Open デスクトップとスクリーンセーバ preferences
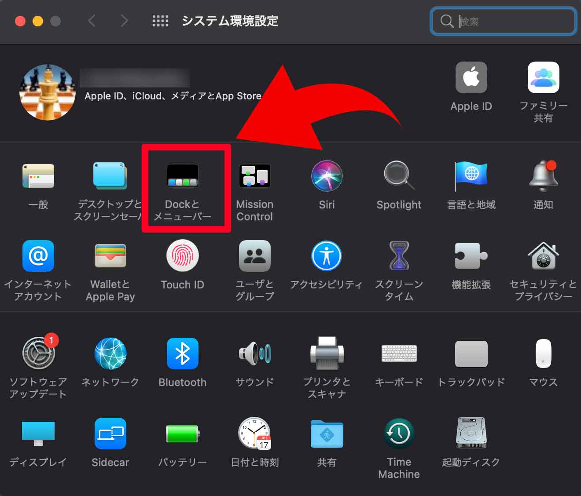581x496 pixels. pos(110,176)
